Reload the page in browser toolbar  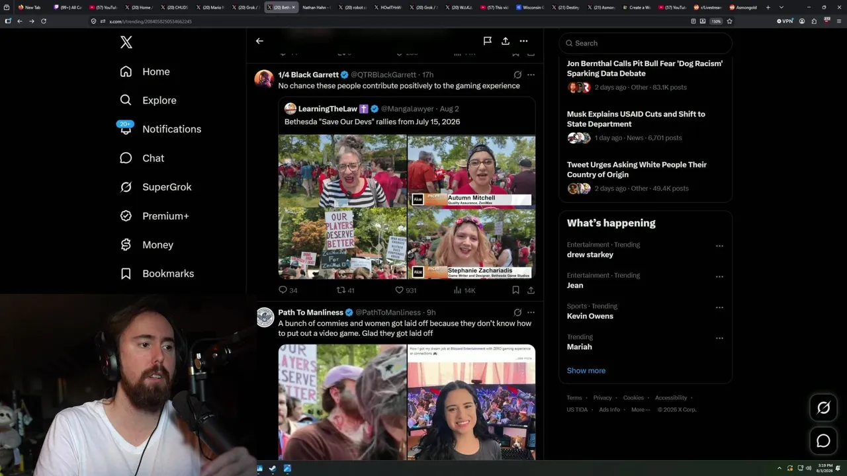(44, 21)
